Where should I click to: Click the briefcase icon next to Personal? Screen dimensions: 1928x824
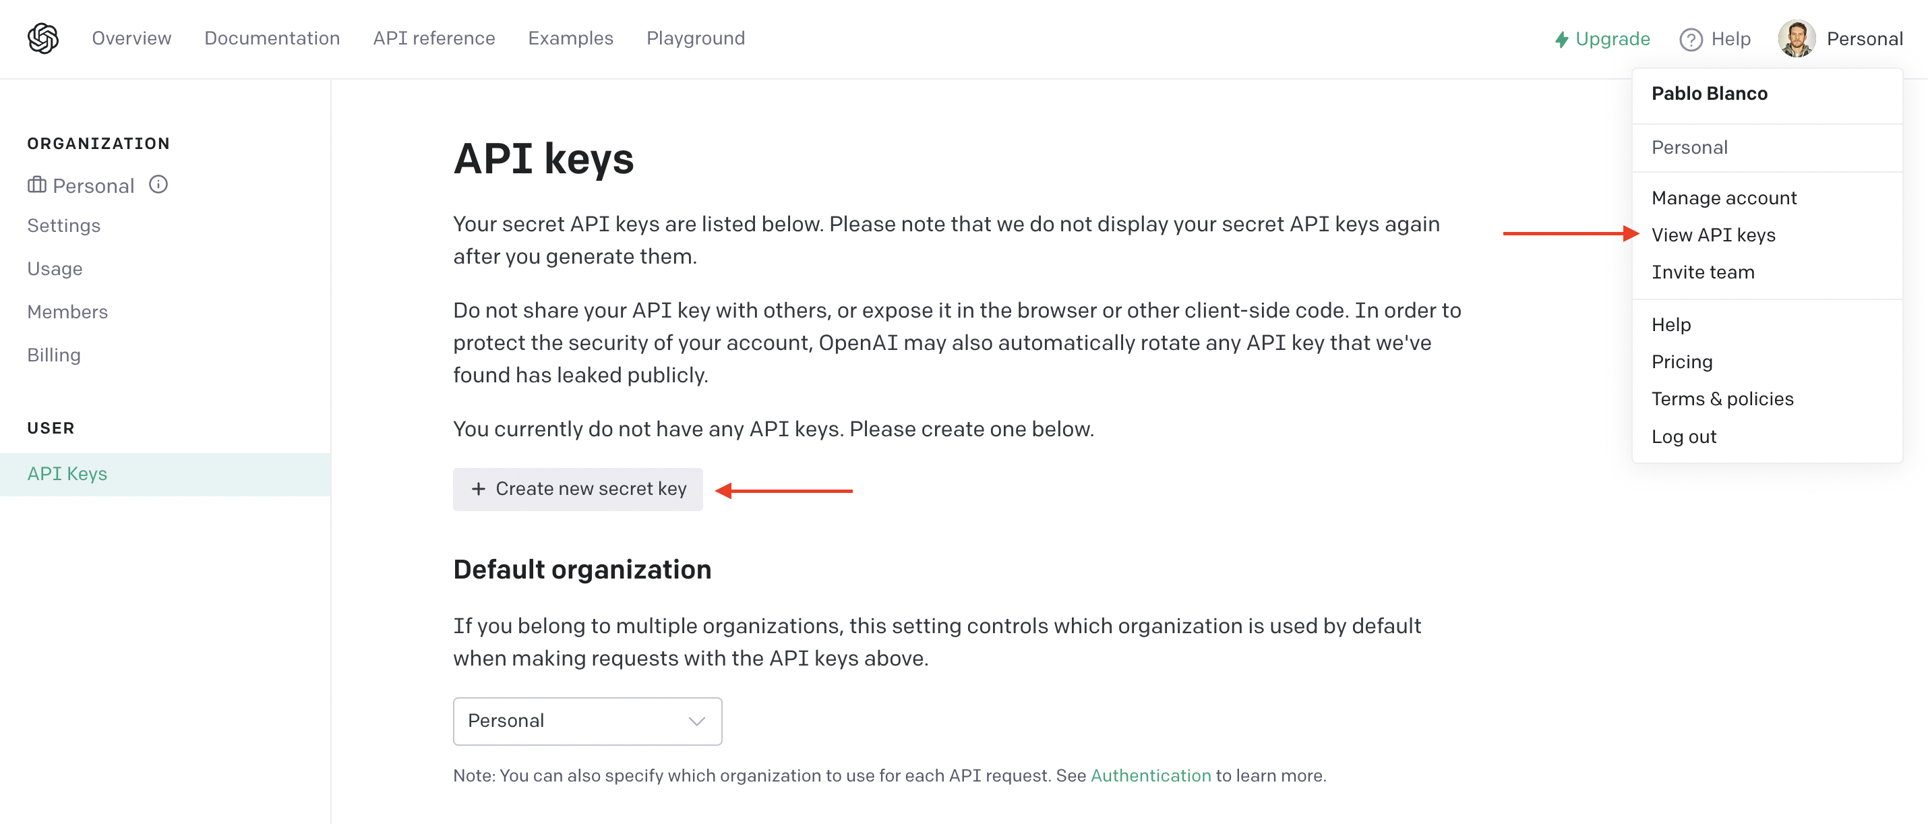[x=36, y=185]
